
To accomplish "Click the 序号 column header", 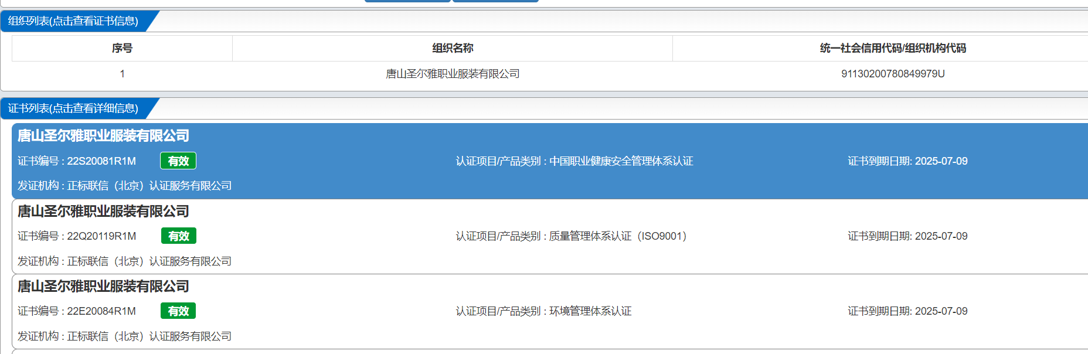I will pyautogui.click(x=122, y=48).
